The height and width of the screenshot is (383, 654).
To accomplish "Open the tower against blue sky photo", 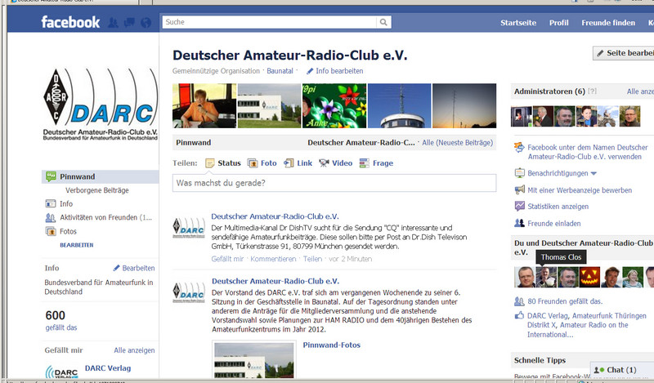I will [x=399, y=106].
